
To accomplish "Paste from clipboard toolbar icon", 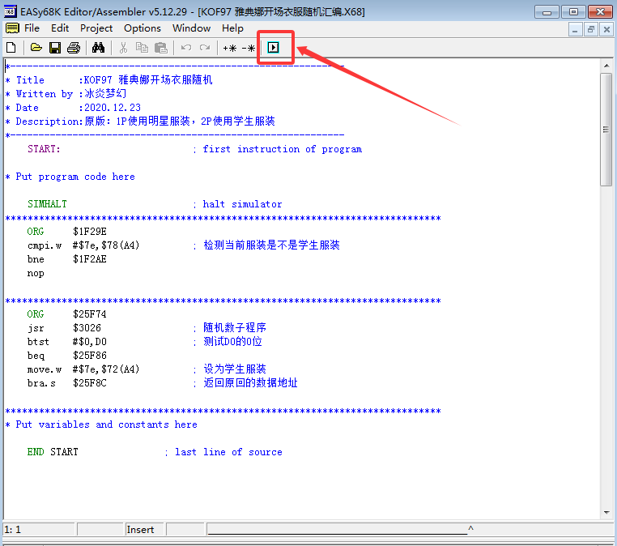I will [x=161, y=48].
